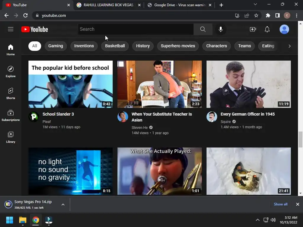
Task: Select the Inventions filter chip
Action: click(x=84, y=46)
